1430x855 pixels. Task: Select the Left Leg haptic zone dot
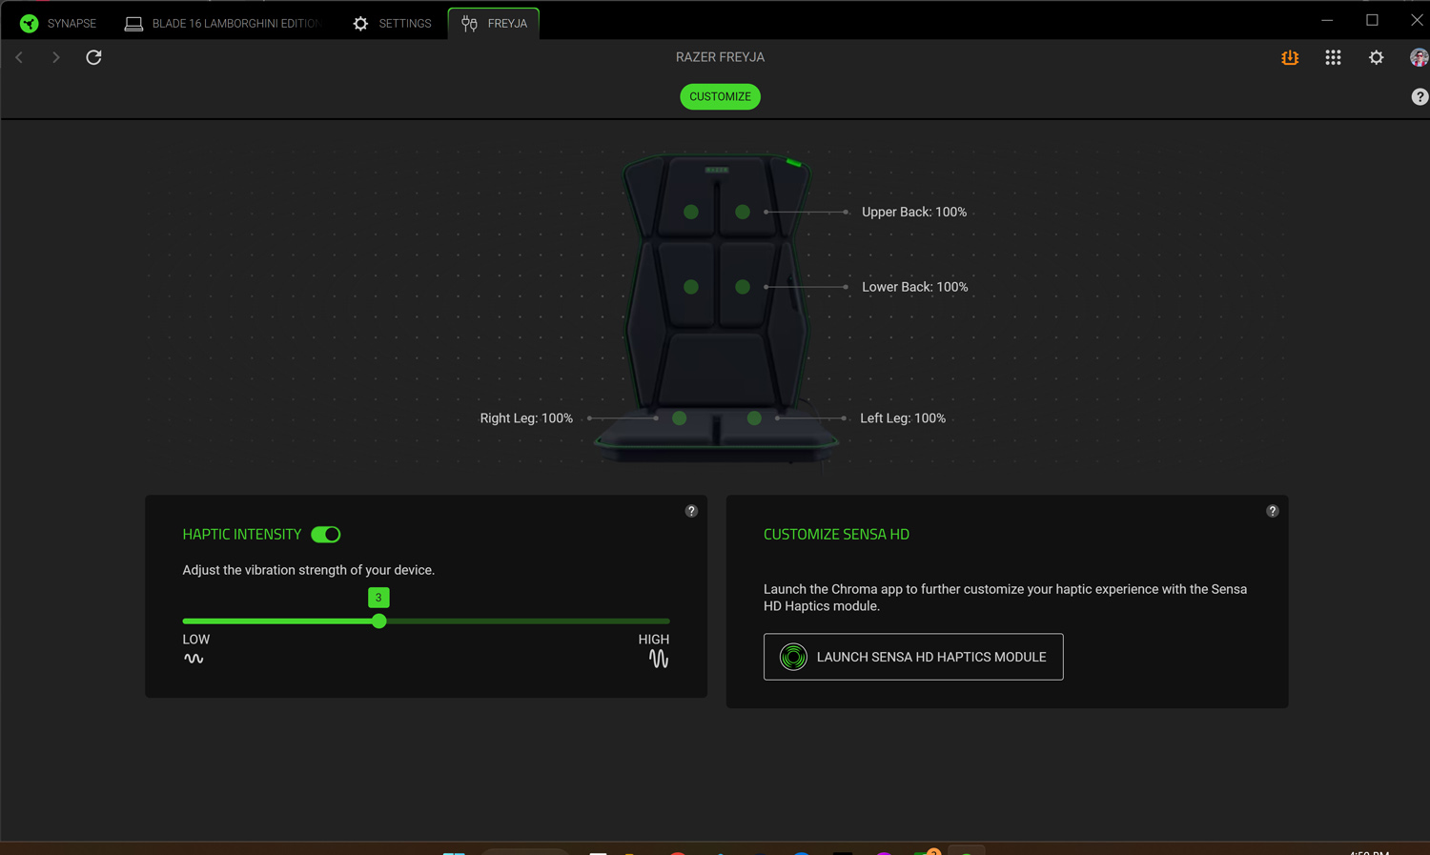pyautogui.click(x=754, y=418)
